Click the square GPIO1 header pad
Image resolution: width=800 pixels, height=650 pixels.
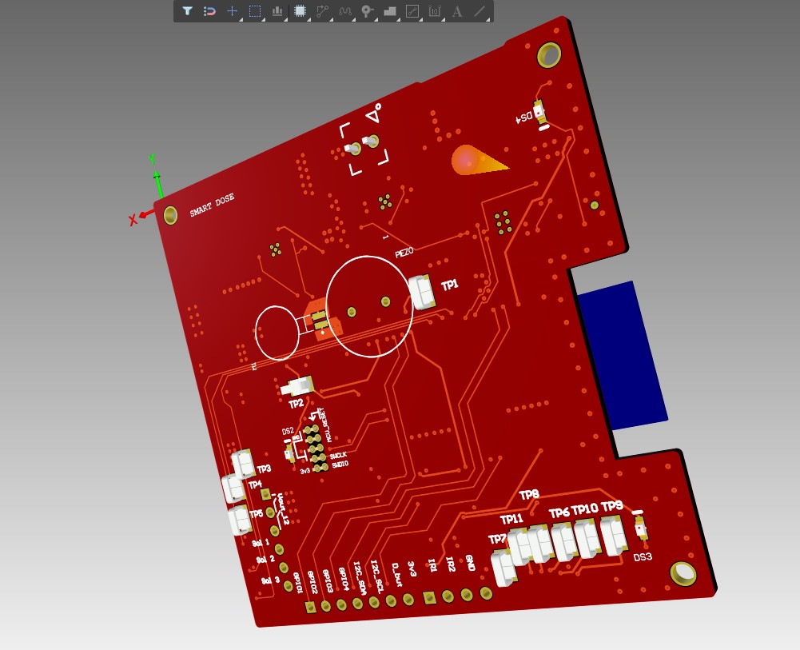pos(310,607)
